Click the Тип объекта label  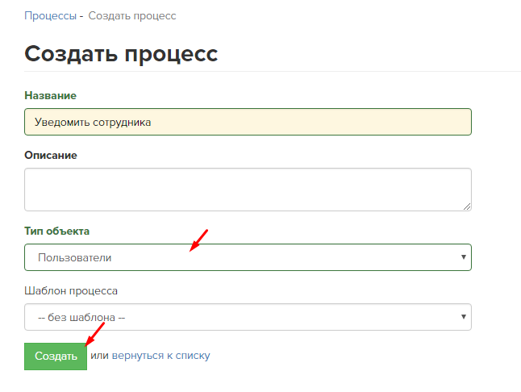[56, 231]
